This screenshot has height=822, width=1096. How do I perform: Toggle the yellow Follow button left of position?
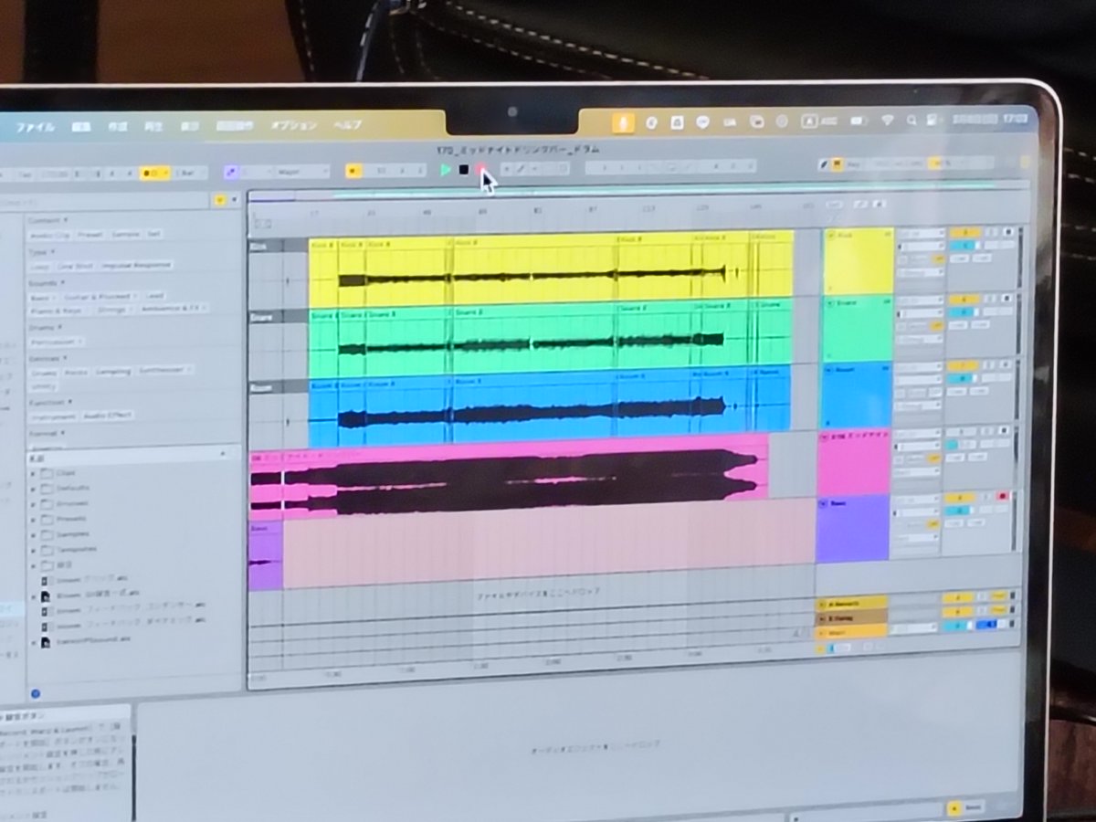click(x=353, y=170)
